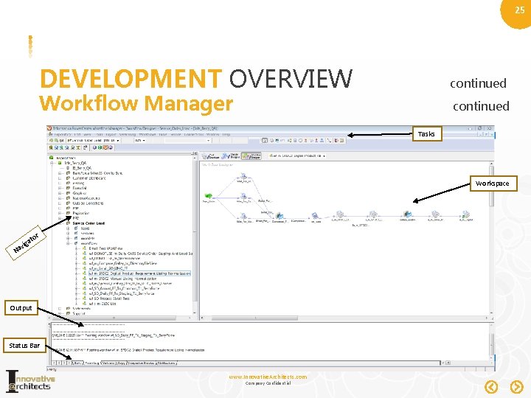Open the Fetch Log output tab
This screenshot has width=531, height=398.
pos(91,363)
